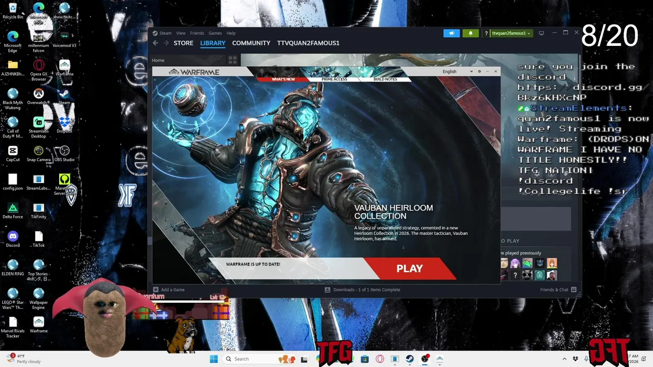
Task: Open Opera GX from taskbar
Action: (x=380, y=359)
